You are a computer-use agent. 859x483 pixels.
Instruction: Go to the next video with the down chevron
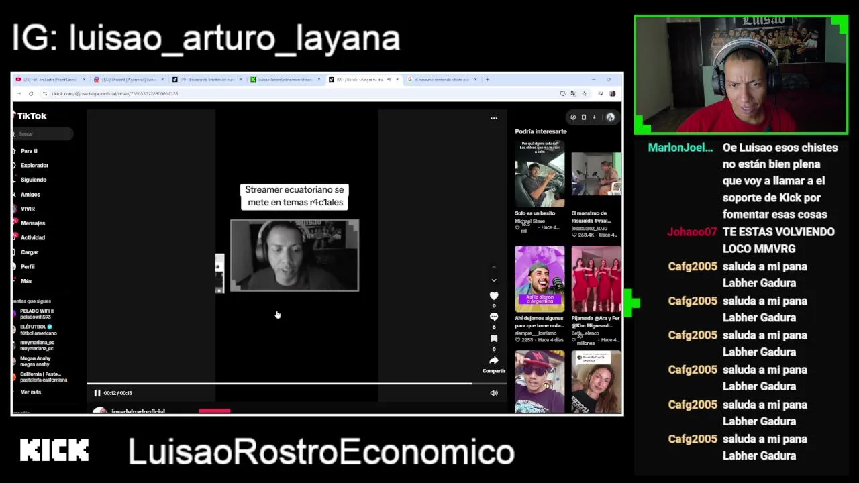494,280
